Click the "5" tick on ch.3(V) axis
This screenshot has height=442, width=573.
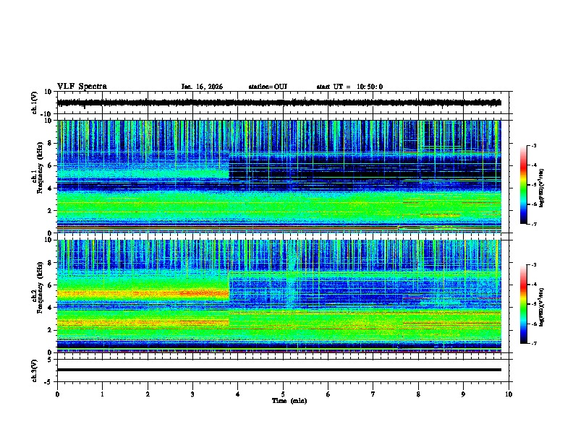point(50,360)
